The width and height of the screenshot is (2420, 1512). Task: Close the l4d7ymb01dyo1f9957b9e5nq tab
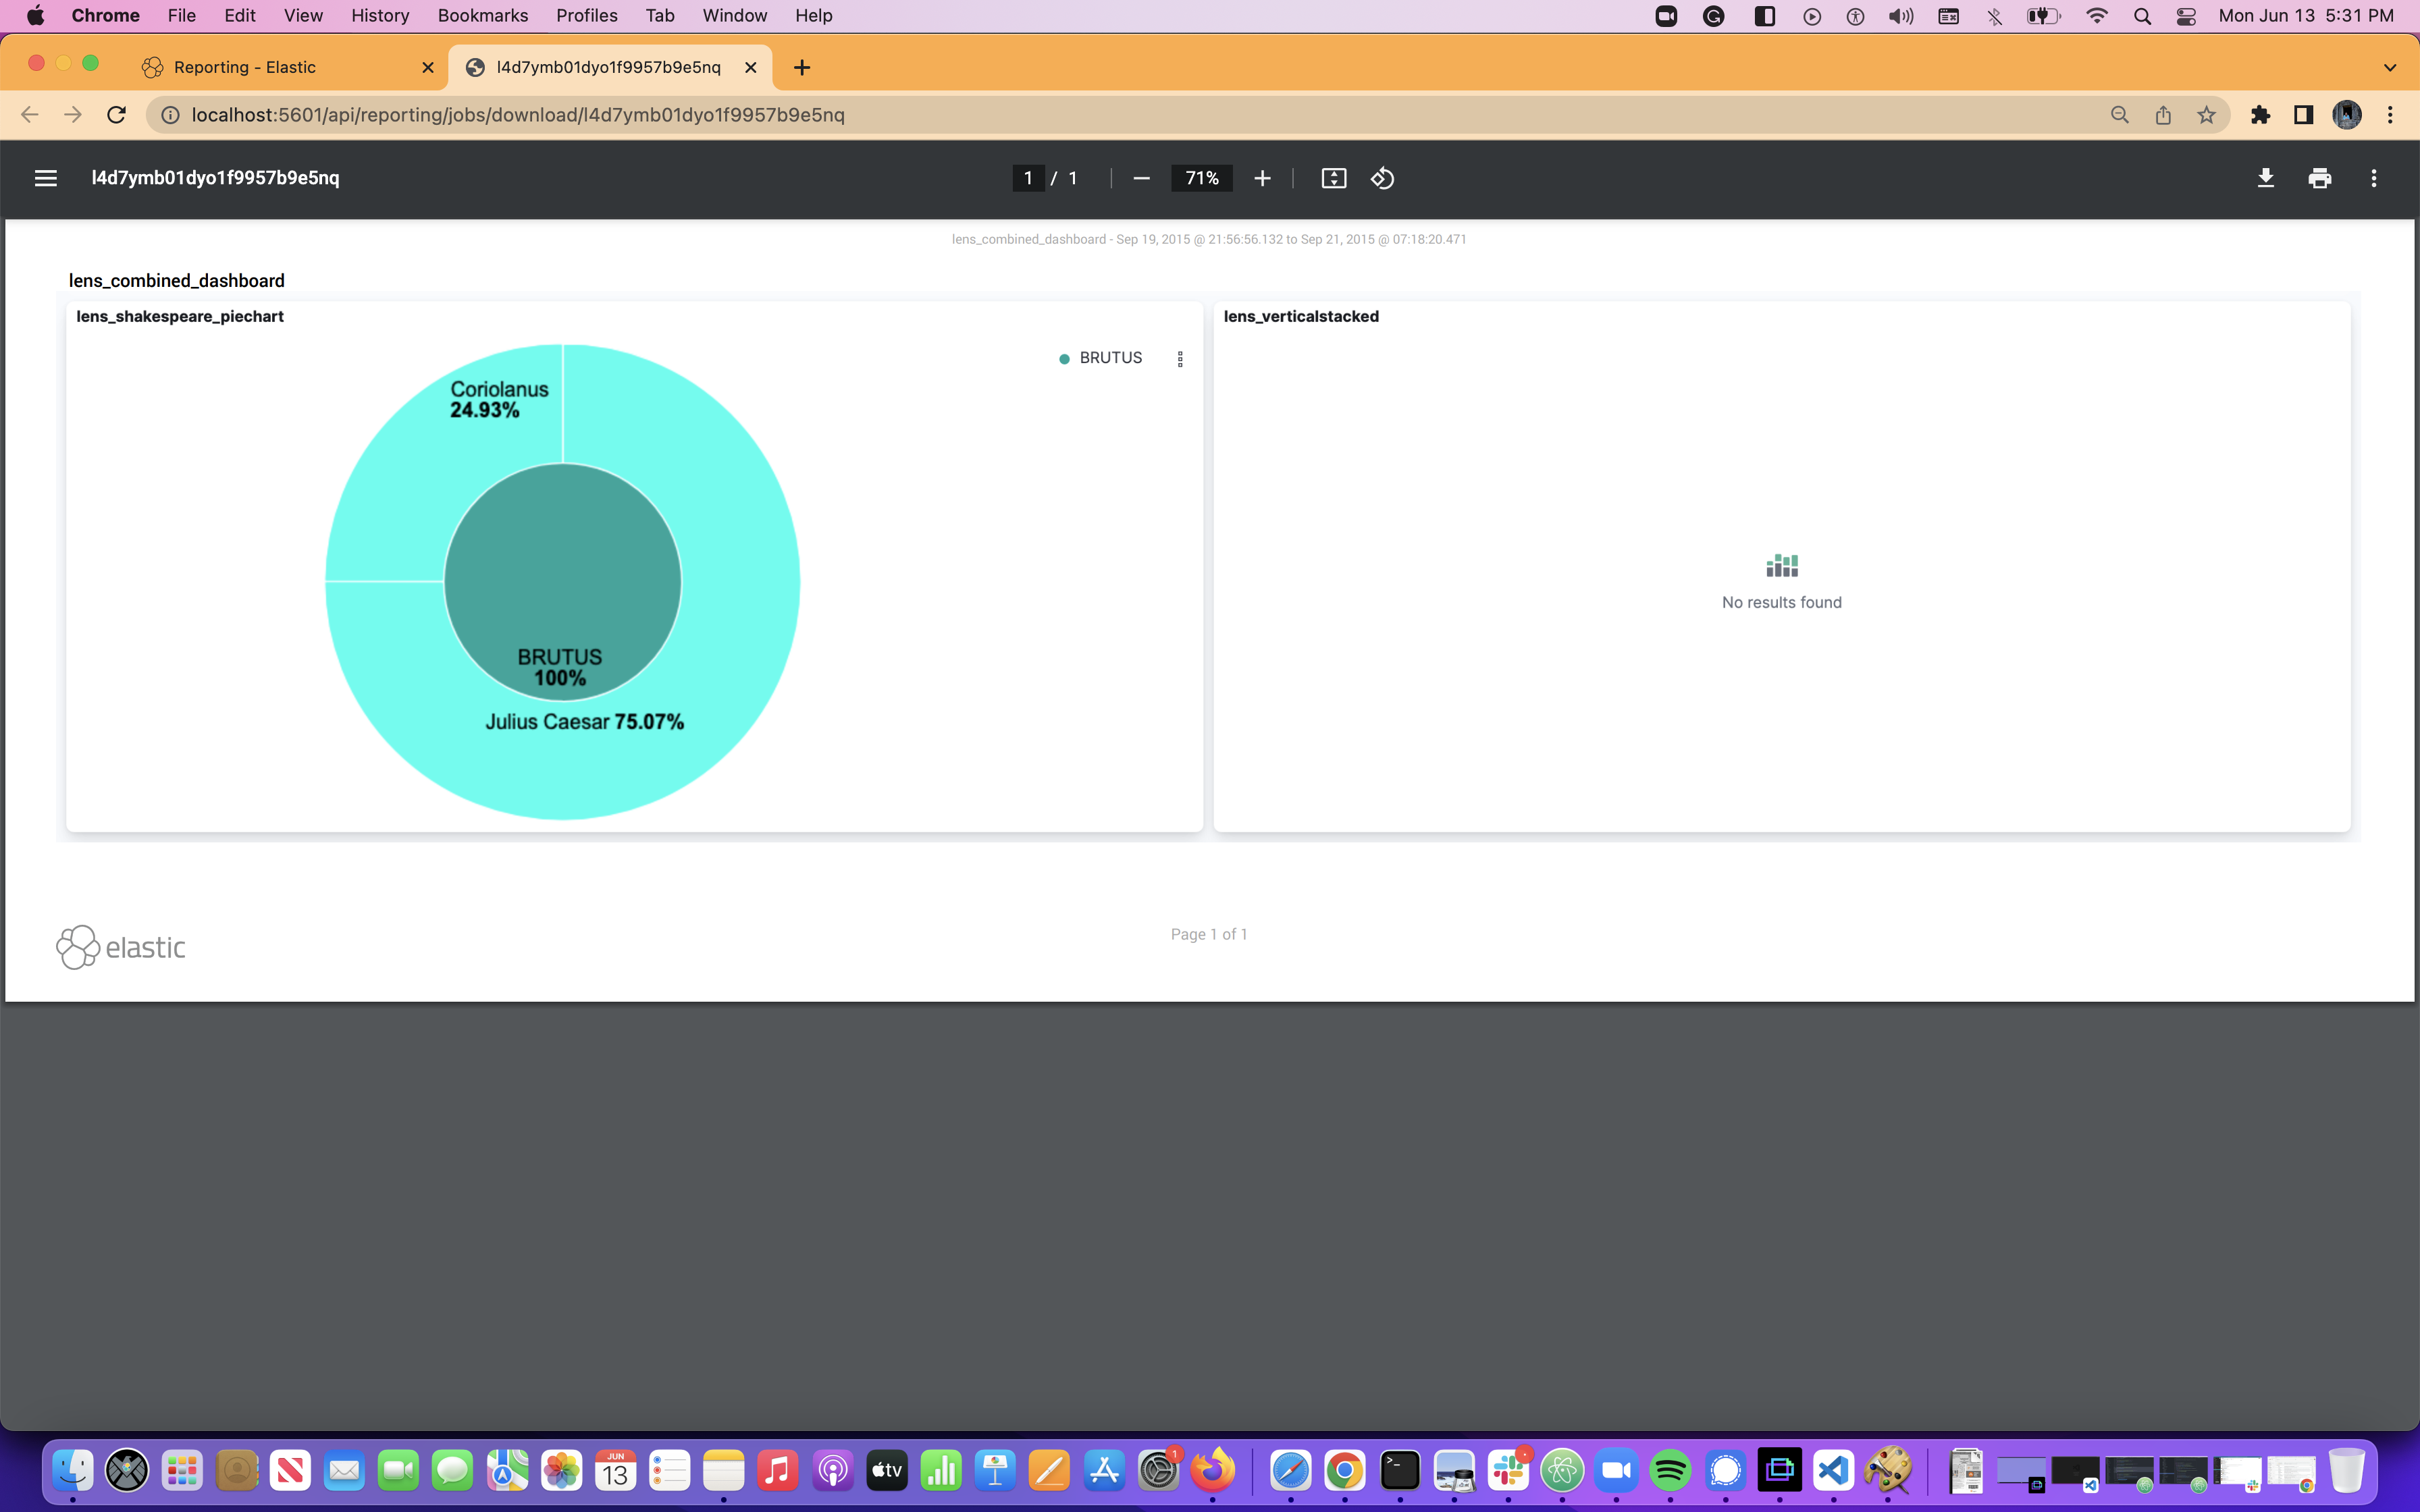(x=751, y=67)
